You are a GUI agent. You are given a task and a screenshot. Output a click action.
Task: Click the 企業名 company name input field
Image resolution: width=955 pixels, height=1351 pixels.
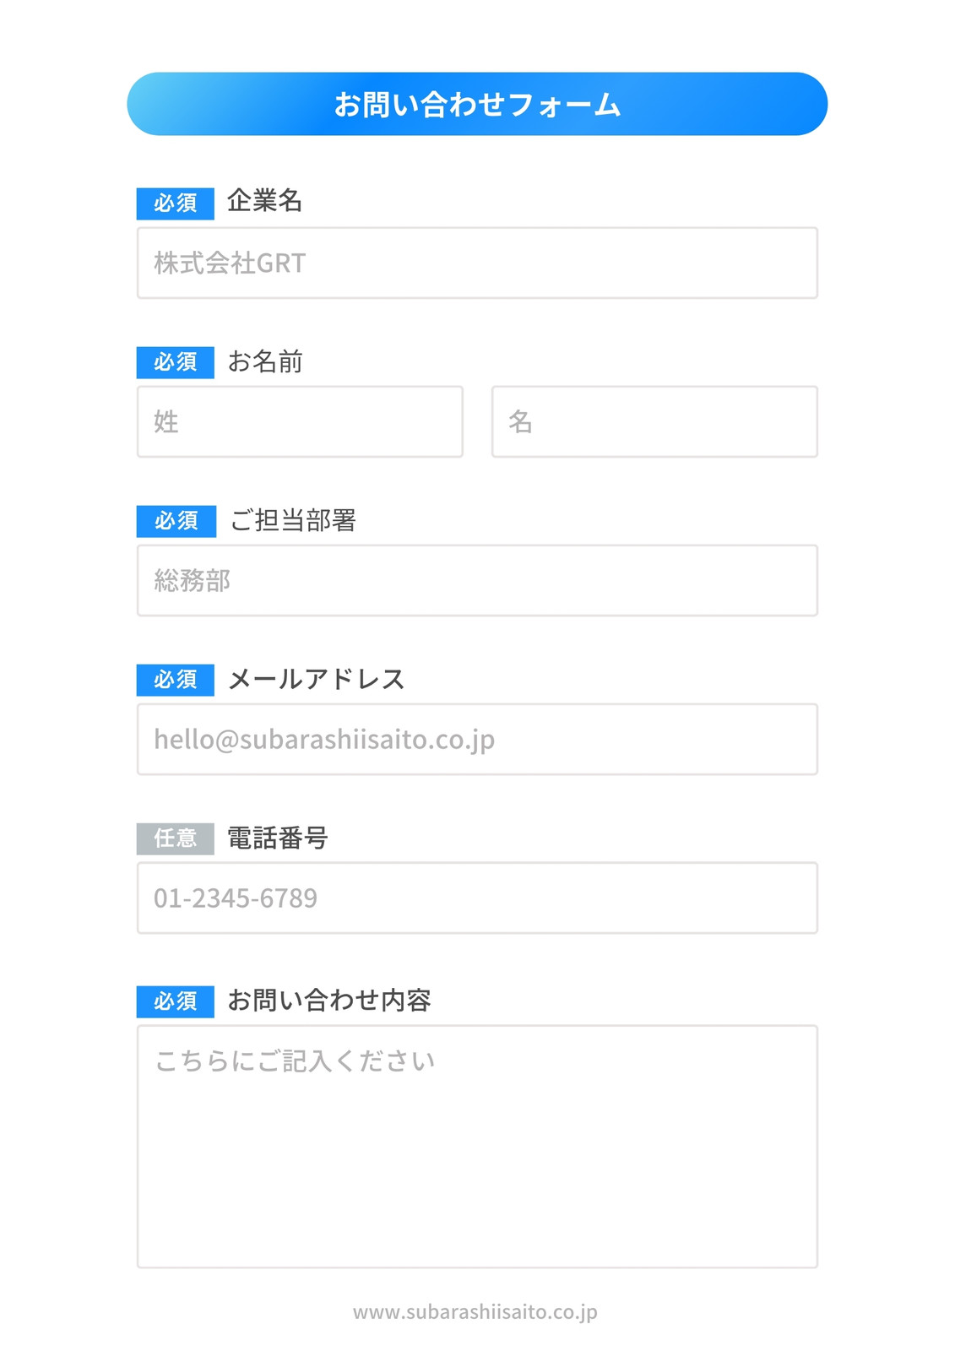tap(477, 263)
